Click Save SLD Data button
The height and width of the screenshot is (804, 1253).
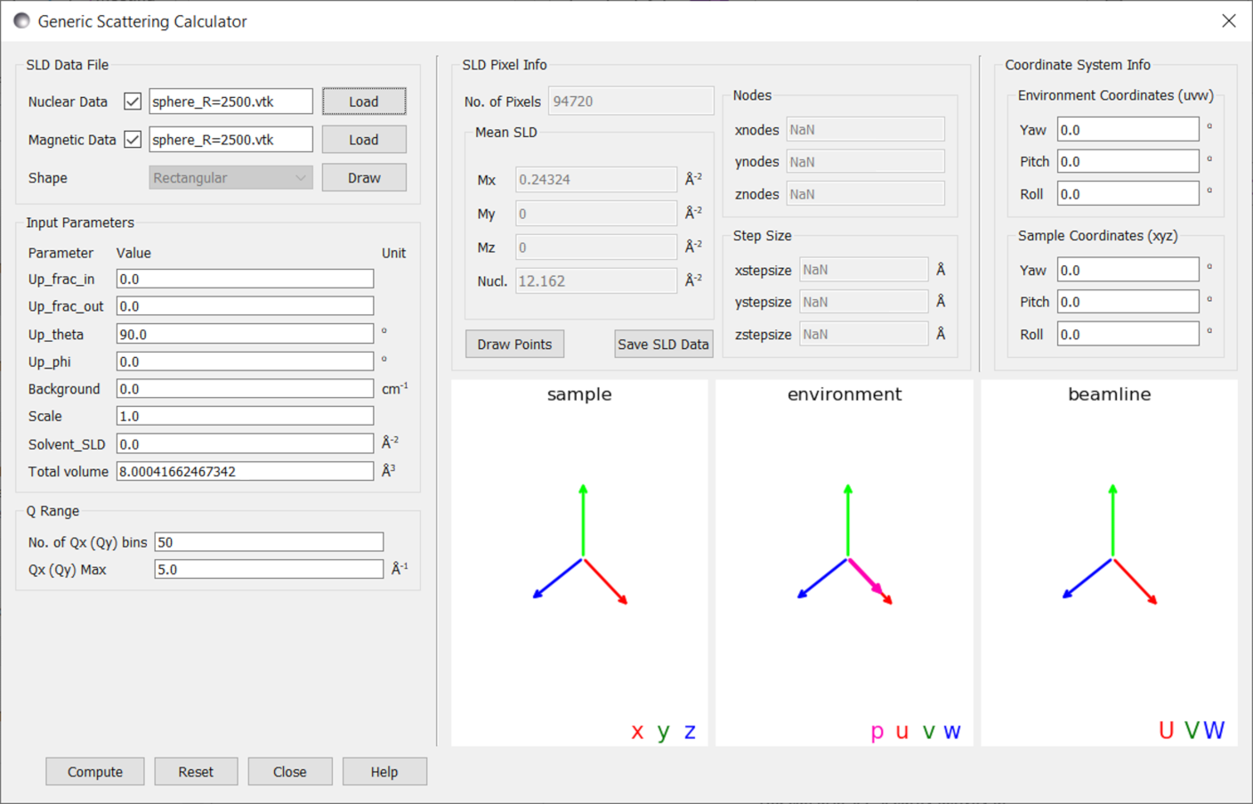663,345
